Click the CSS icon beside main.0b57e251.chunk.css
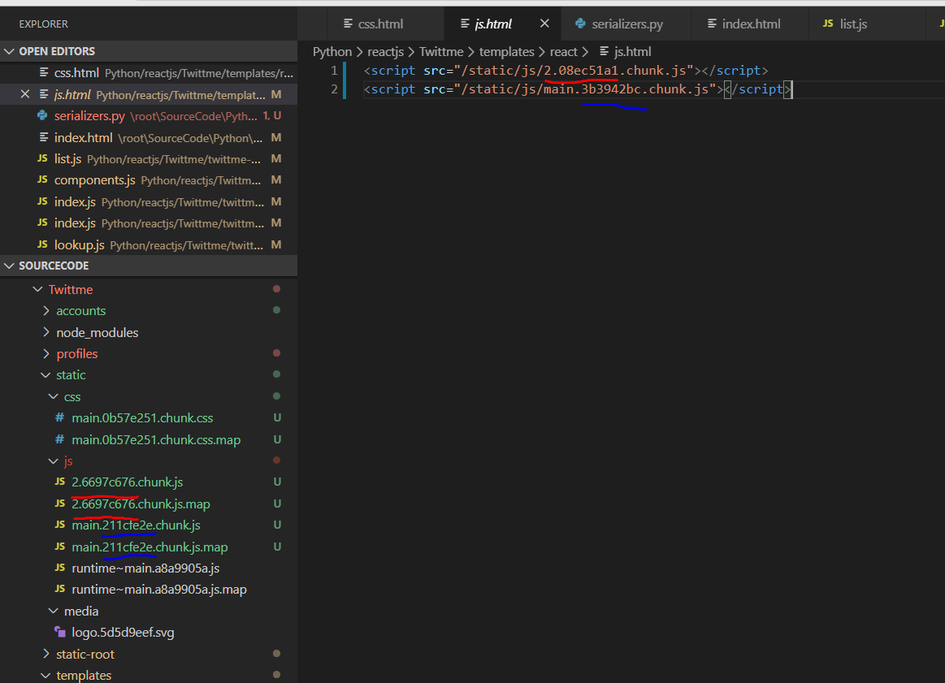Screen dimensions: 945x683 point(59,418)
